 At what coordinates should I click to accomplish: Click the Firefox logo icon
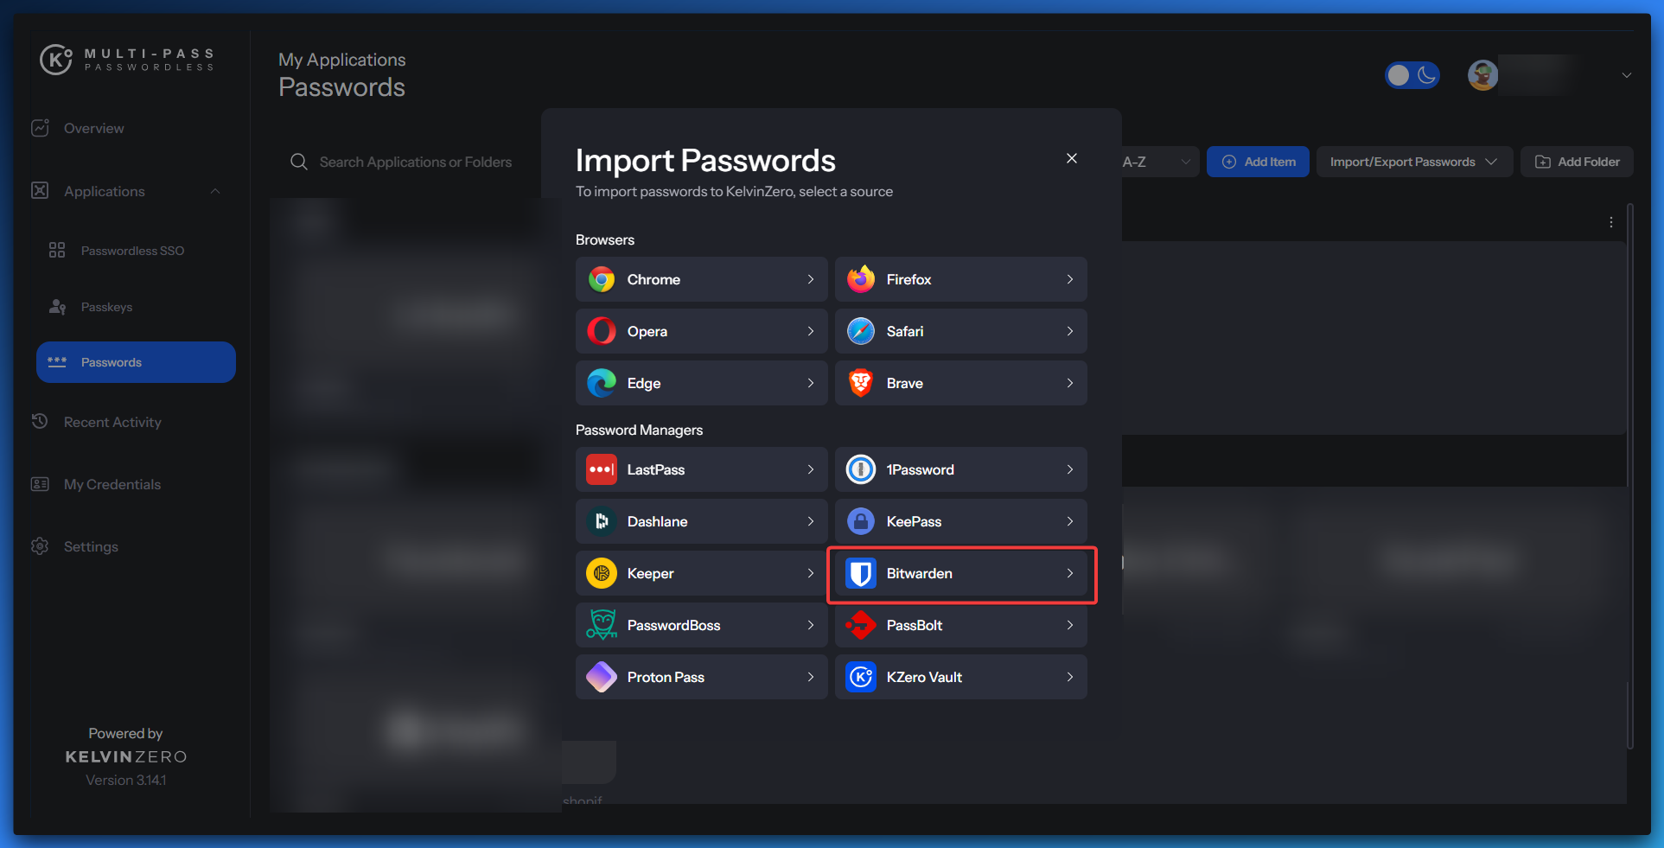(x=861, y=279)
